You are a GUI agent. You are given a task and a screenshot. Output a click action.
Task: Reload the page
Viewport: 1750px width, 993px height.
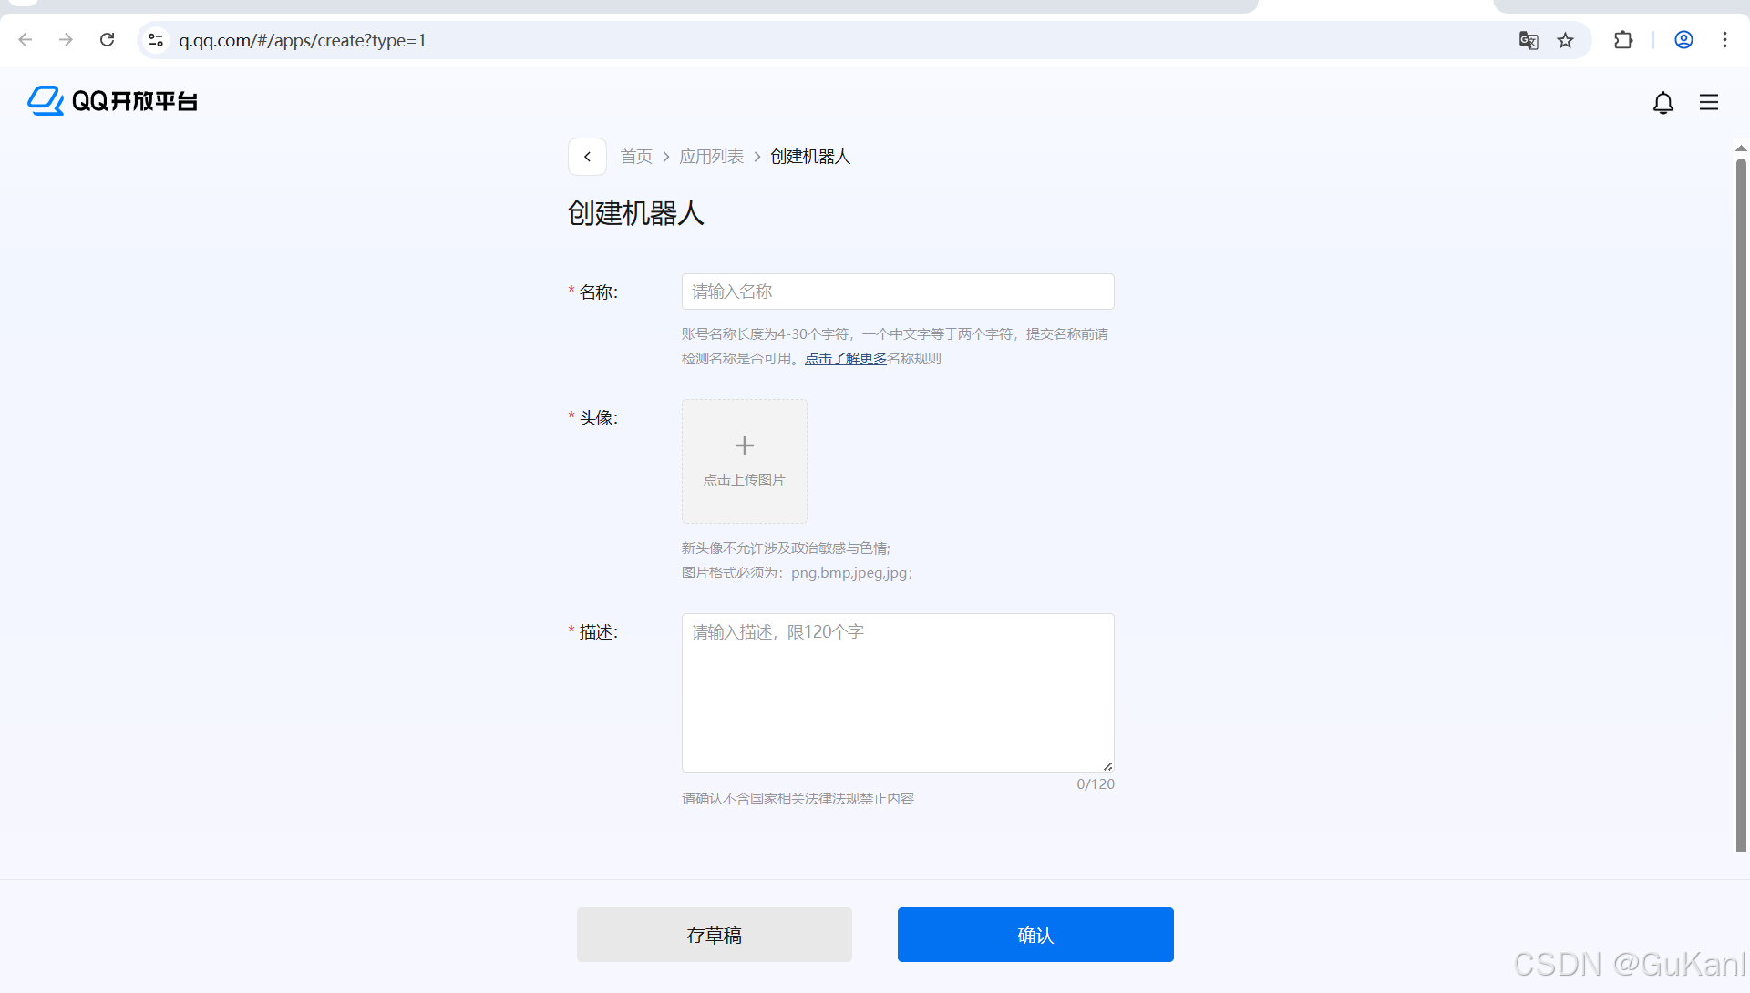point(107,39)
